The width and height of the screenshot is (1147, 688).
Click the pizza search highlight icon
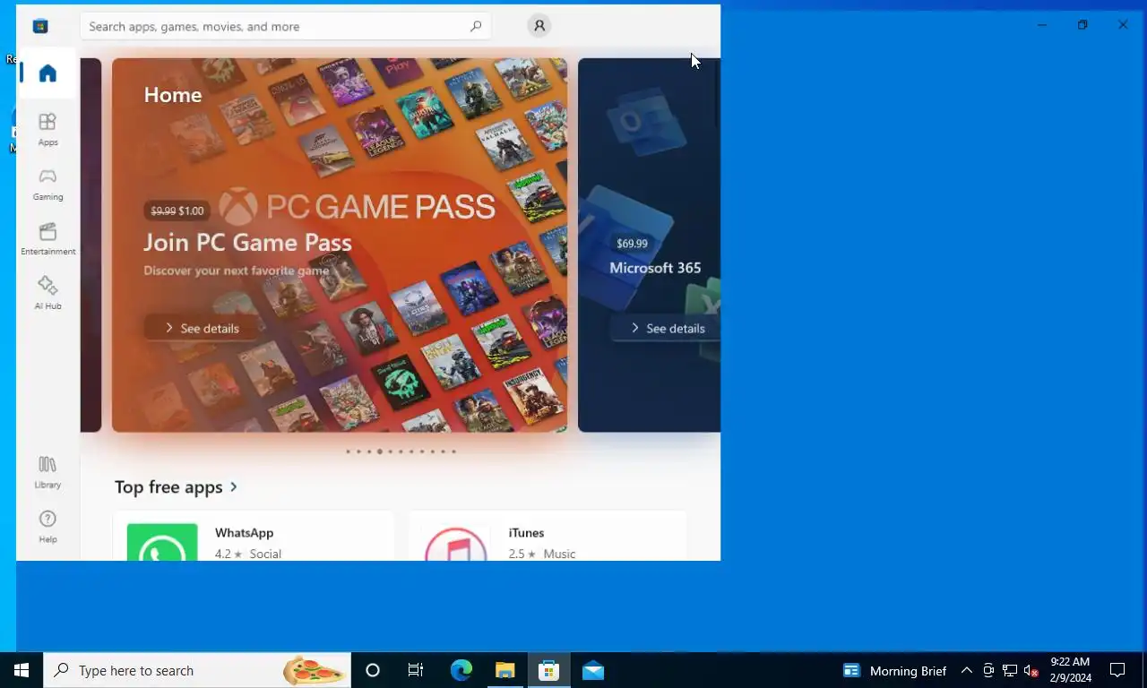pos(315,670)
